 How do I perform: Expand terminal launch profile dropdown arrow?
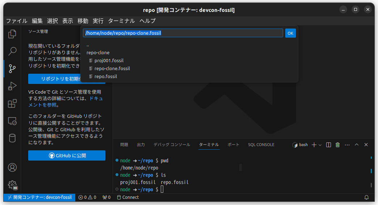(320, 145)
